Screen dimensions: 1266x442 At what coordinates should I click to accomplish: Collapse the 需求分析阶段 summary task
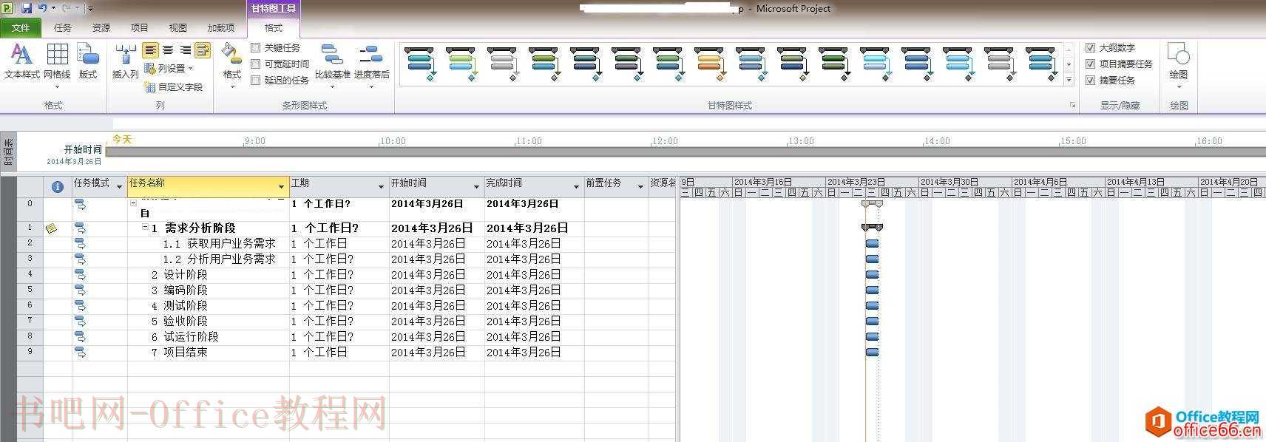click(146, 228)
